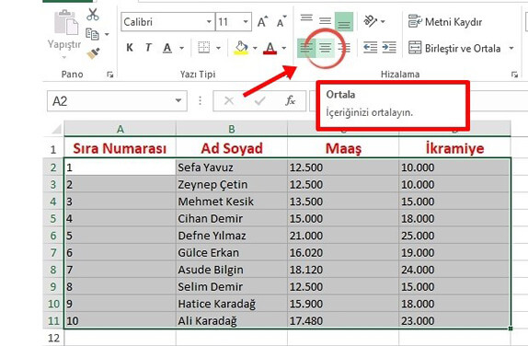Screen dimensions: 528x346
Task: Select cell with Gülce Erkan
Action: (x=232, y=252)
